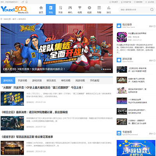The height and width of the screenshot is (156, 156).
Task: Open the 手机客户端 top bar link
Action: 126,2
